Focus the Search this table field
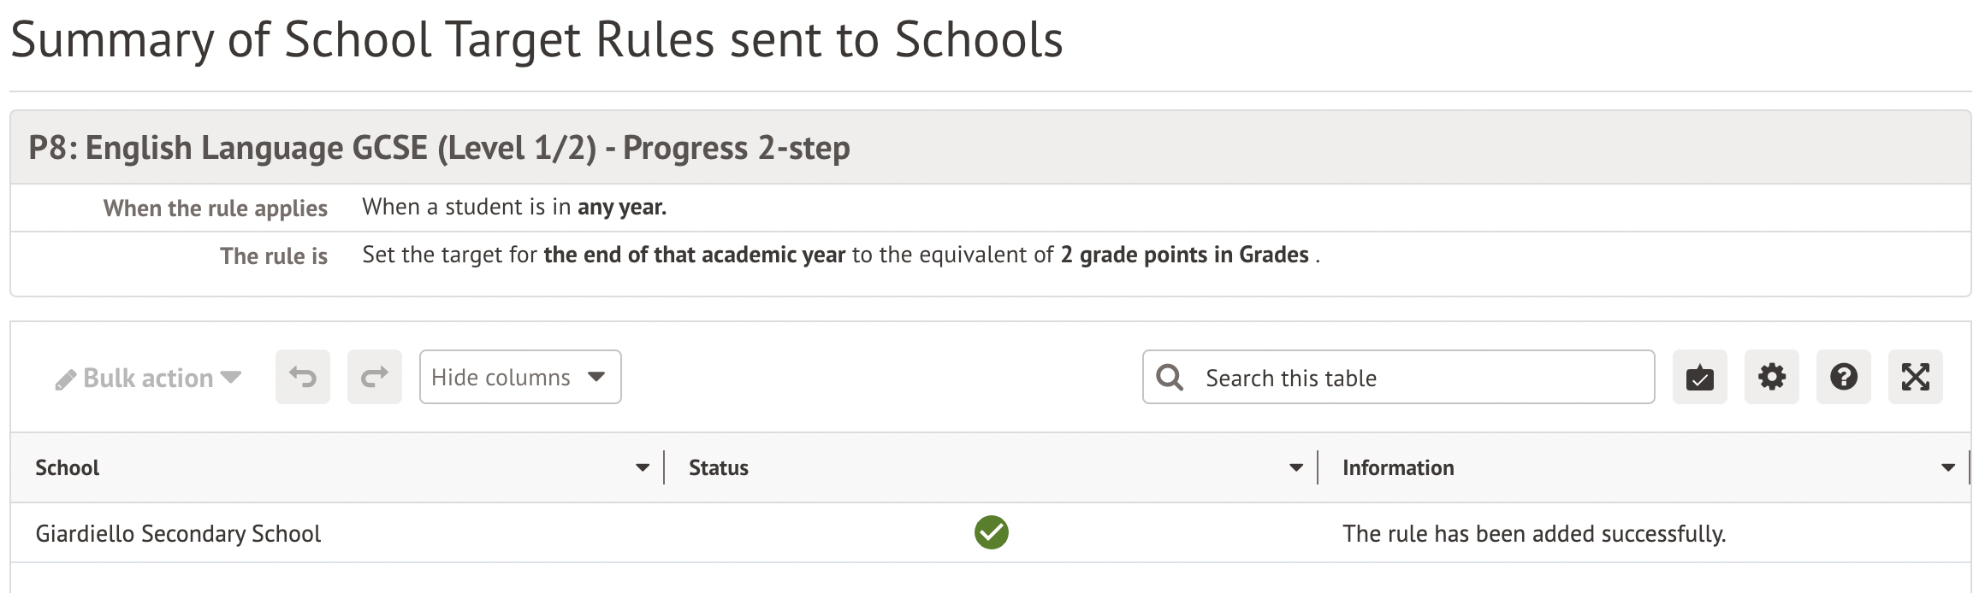This screenshot has width=1985, height=593. pos(1420,378)
